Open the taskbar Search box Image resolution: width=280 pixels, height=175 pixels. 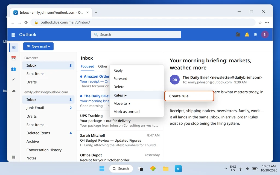pos(121,168)
